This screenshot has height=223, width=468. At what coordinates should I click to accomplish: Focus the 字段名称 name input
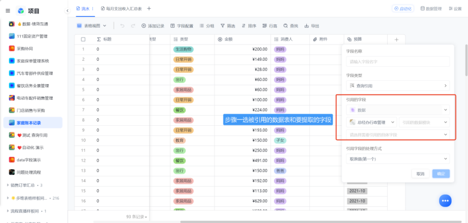coord(398,62)
